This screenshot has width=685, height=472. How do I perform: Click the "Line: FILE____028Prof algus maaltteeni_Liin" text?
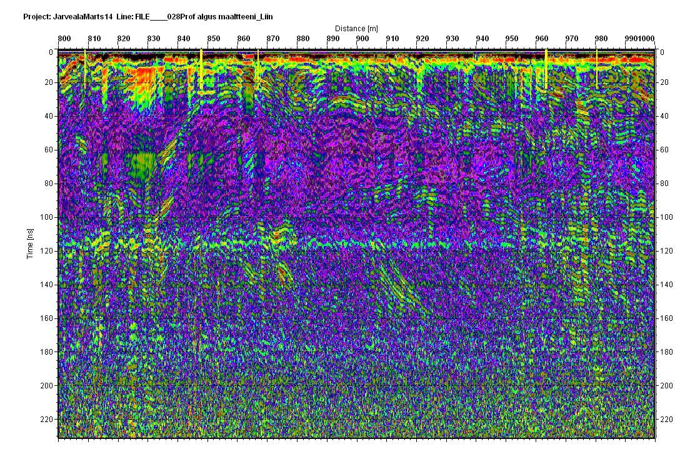coord(195,17)
